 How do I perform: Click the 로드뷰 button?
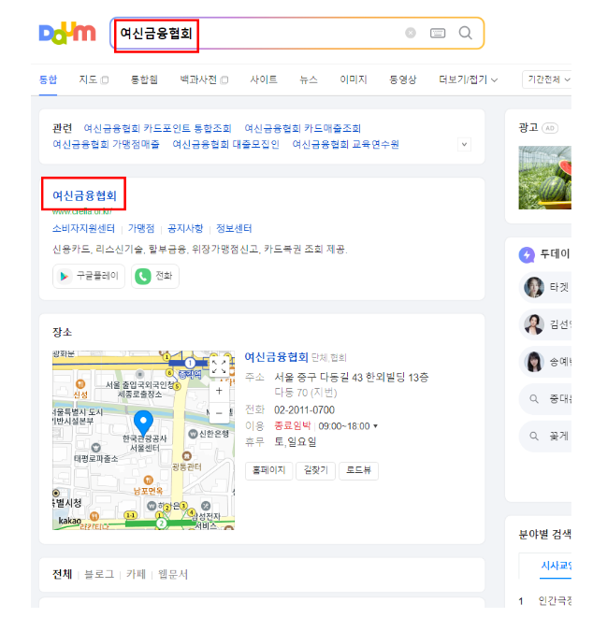click(358, 470)
